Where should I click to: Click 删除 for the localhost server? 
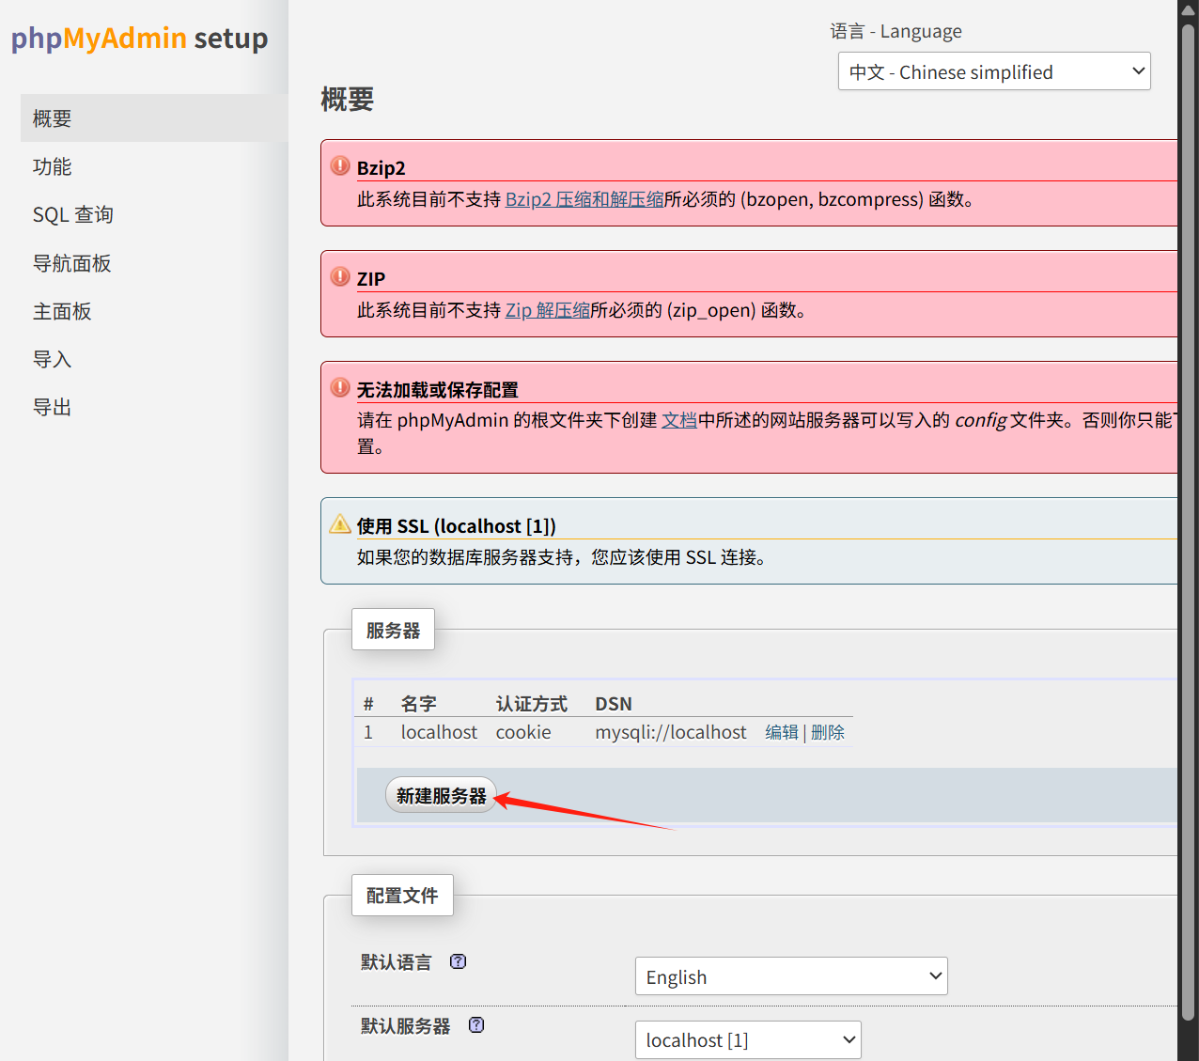click(x=828, y=732)
